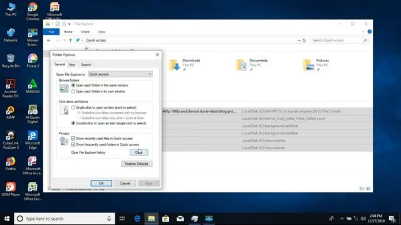The image size is (401, 225).
Task: Launch Google Chrome from desktop
Action: 33,11
